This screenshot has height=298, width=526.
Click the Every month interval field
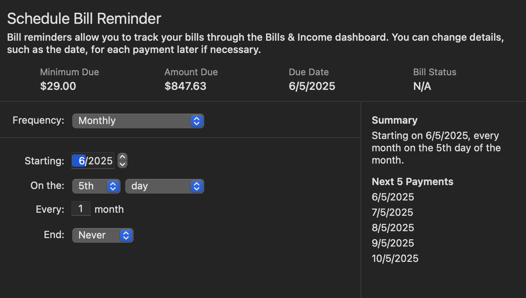click(81, 209)
